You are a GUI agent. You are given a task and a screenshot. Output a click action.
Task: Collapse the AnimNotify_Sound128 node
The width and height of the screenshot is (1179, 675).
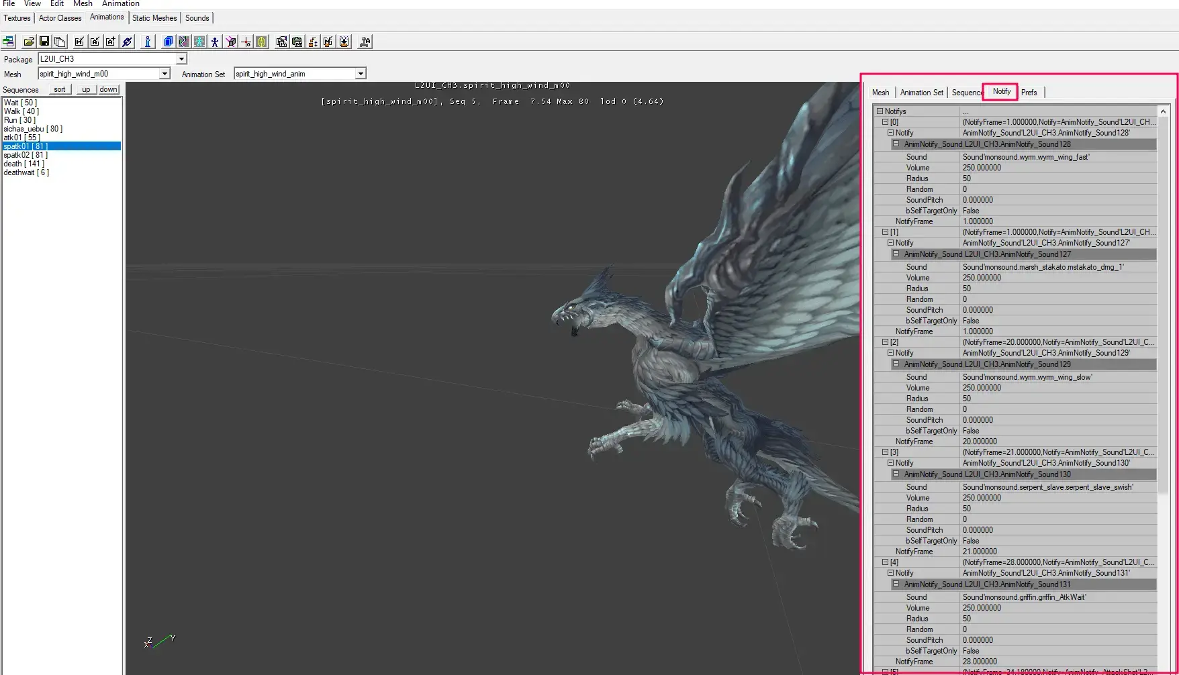[896, 144]
